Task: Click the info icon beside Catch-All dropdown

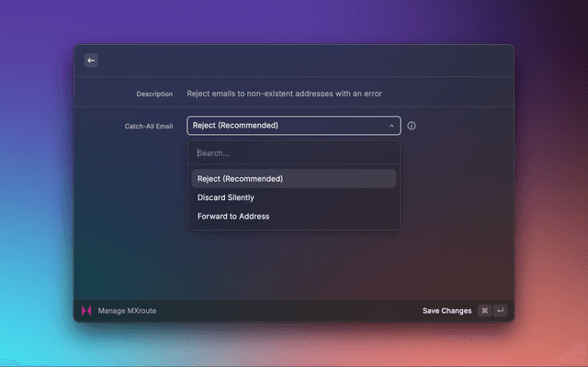Action: [412, 126]
